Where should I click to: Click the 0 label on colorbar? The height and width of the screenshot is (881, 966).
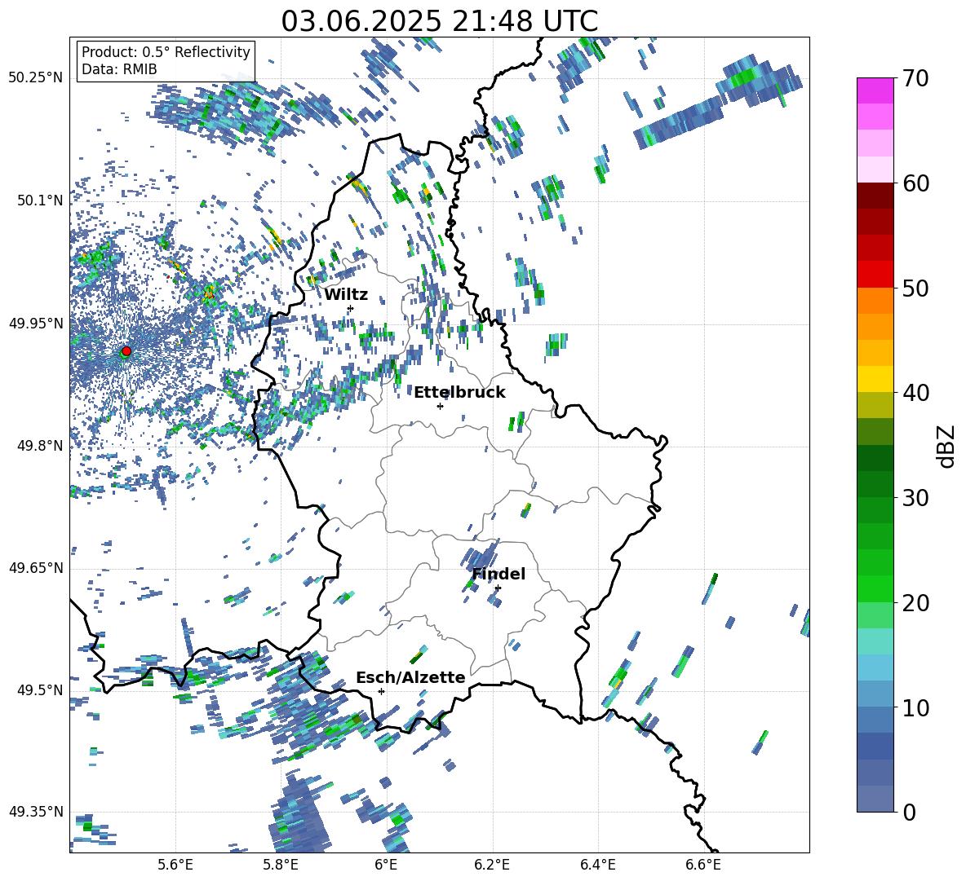click(909, 812)
